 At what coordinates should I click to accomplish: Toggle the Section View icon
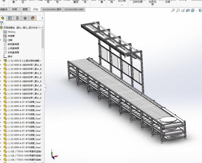coord(188,10)
